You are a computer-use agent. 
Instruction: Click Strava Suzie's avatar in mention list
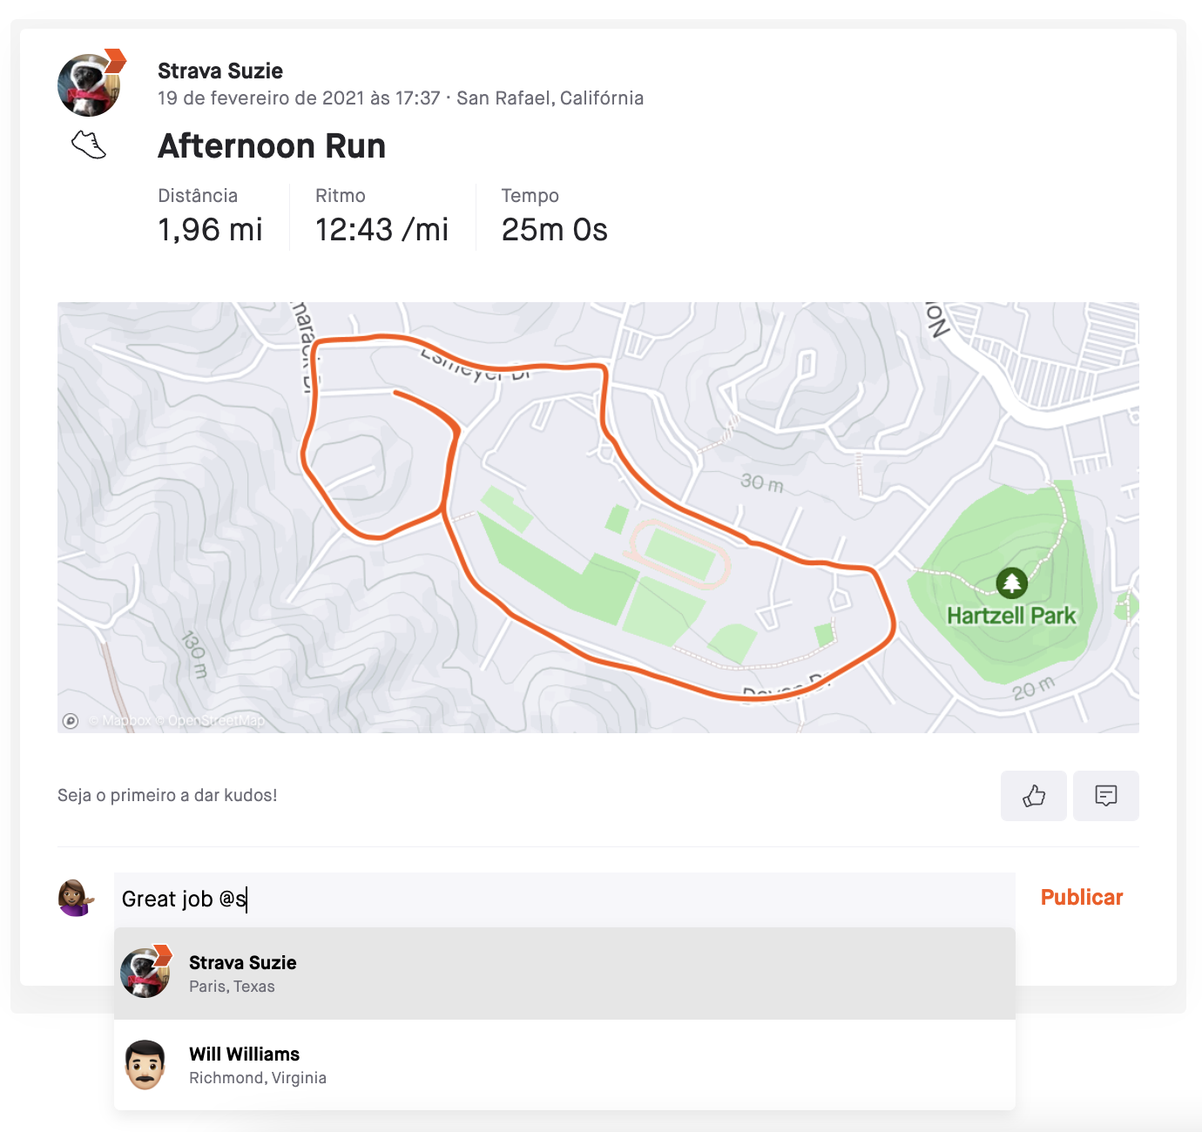pyautogui.click(x=145, y=974)
